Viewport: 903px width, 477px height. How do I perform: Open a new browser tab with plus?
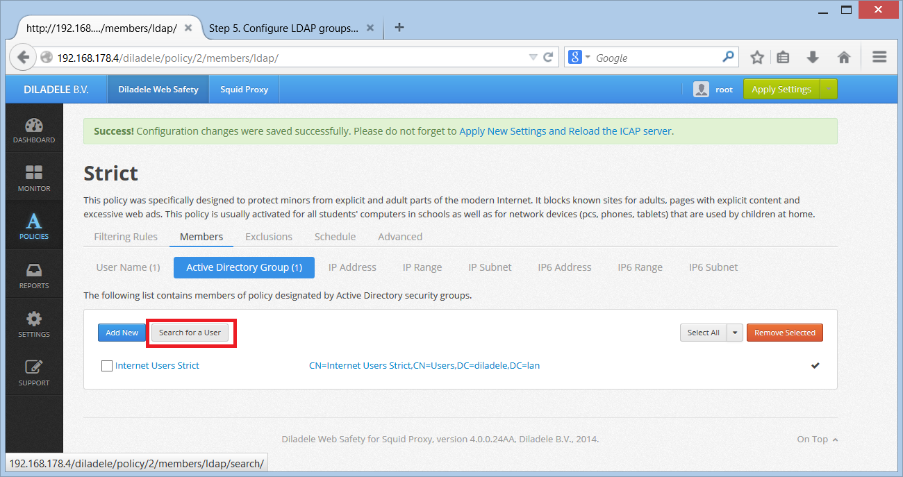[399, 28]
